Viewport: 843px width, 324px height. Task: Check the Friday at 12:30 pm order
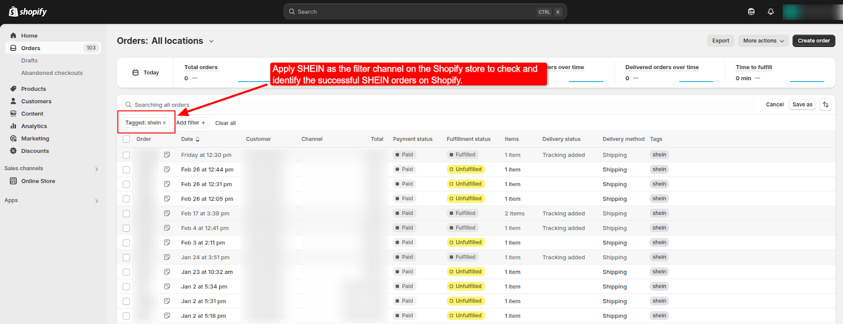pyautogui.click(x=126, y=155)
